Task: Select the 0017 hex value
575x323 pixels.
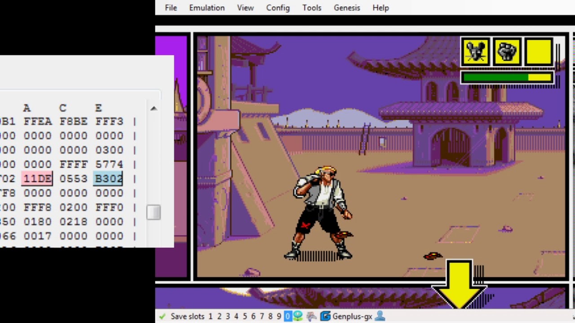Action: click(x=38, y=236)
